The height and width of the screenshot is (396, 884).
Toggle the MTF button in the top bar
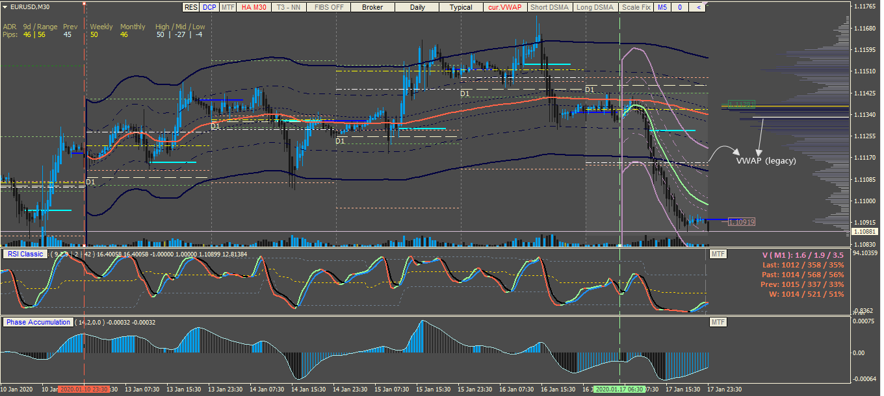tap(227, 8)
